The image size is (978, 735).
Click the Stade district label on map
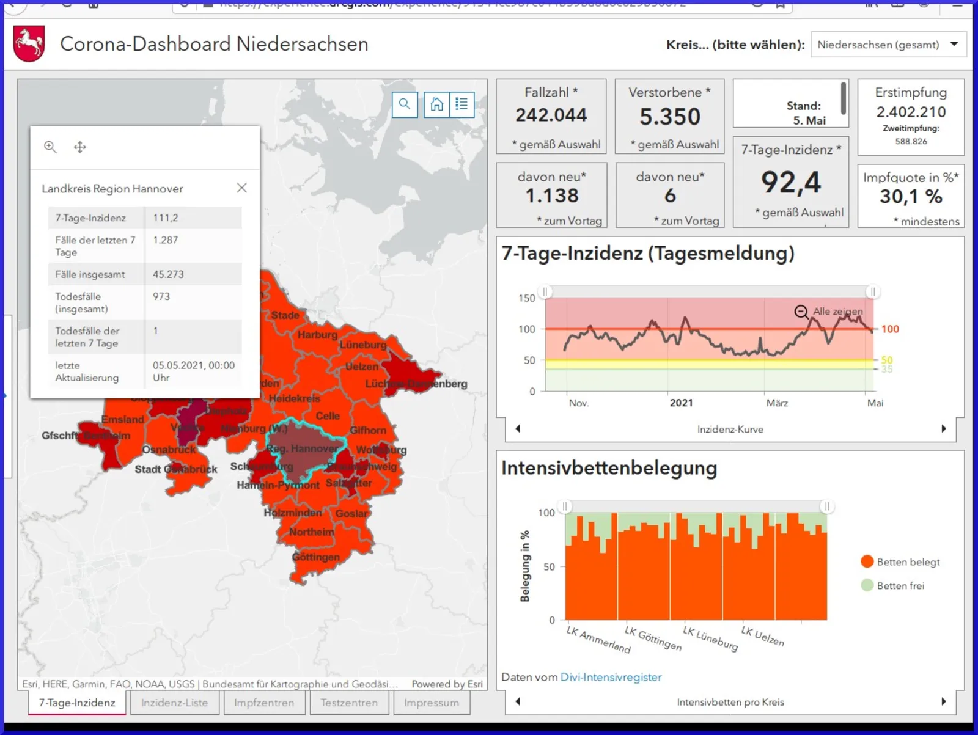(x=285, y=315)
